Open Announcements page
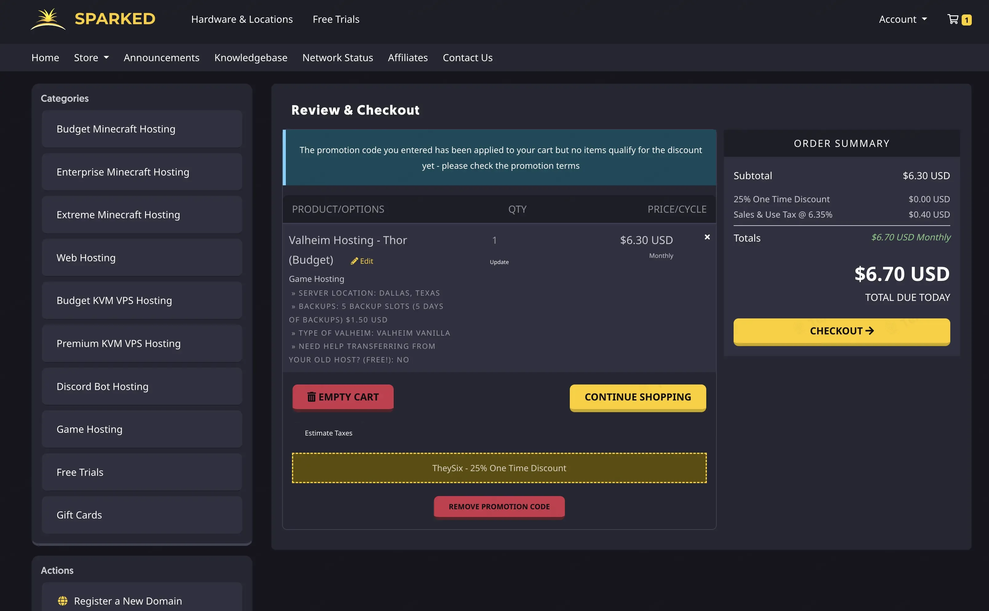 point(162,57)
